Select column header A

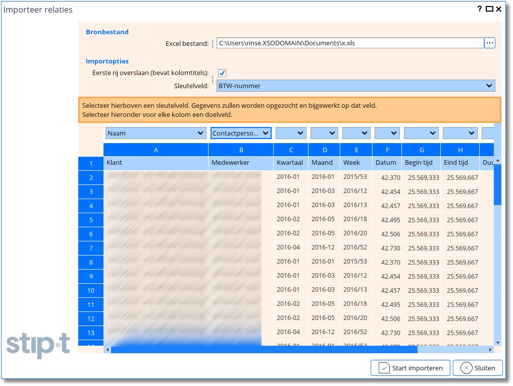coord(156,150)
